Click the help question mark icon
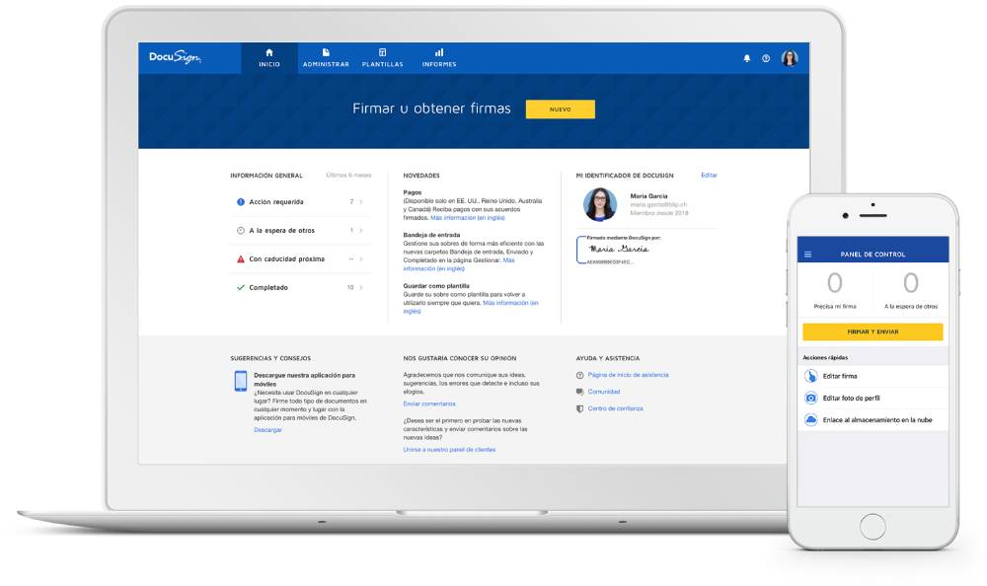987x586 pixels. (764, 58)
